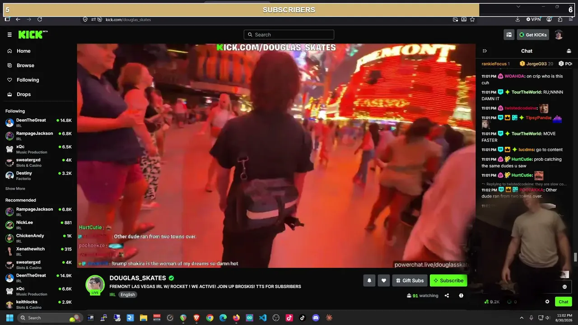The width and height of the screenshot is (578, 325).
Task: Click the Windows Start button
Action: [9, 318]
